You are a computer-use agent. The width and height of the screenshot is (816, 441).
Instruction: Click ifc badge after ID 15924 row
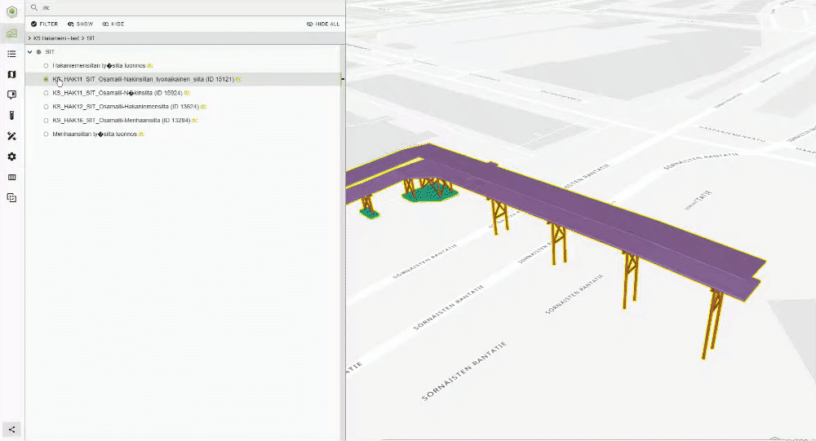coord(187,93)
